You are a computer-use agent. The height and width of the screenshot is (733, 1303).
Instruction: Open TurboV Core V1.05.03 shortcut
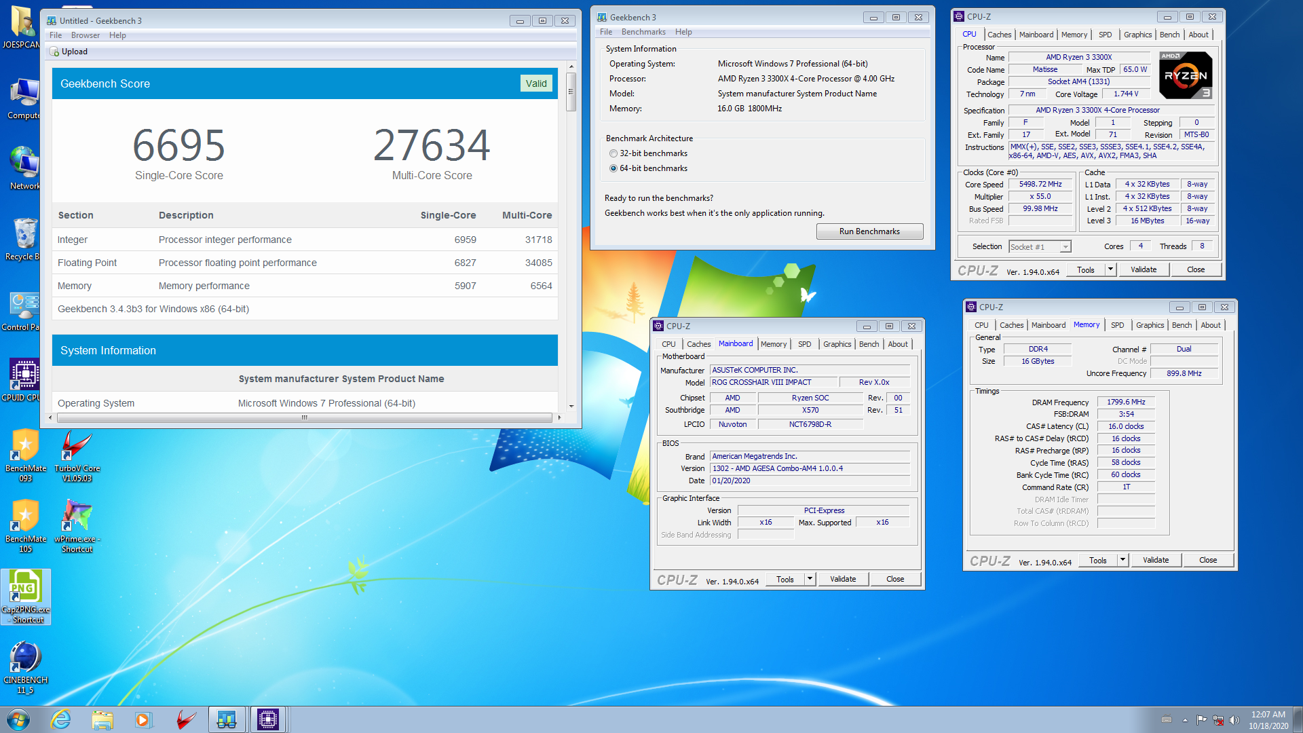pos(77,455)
